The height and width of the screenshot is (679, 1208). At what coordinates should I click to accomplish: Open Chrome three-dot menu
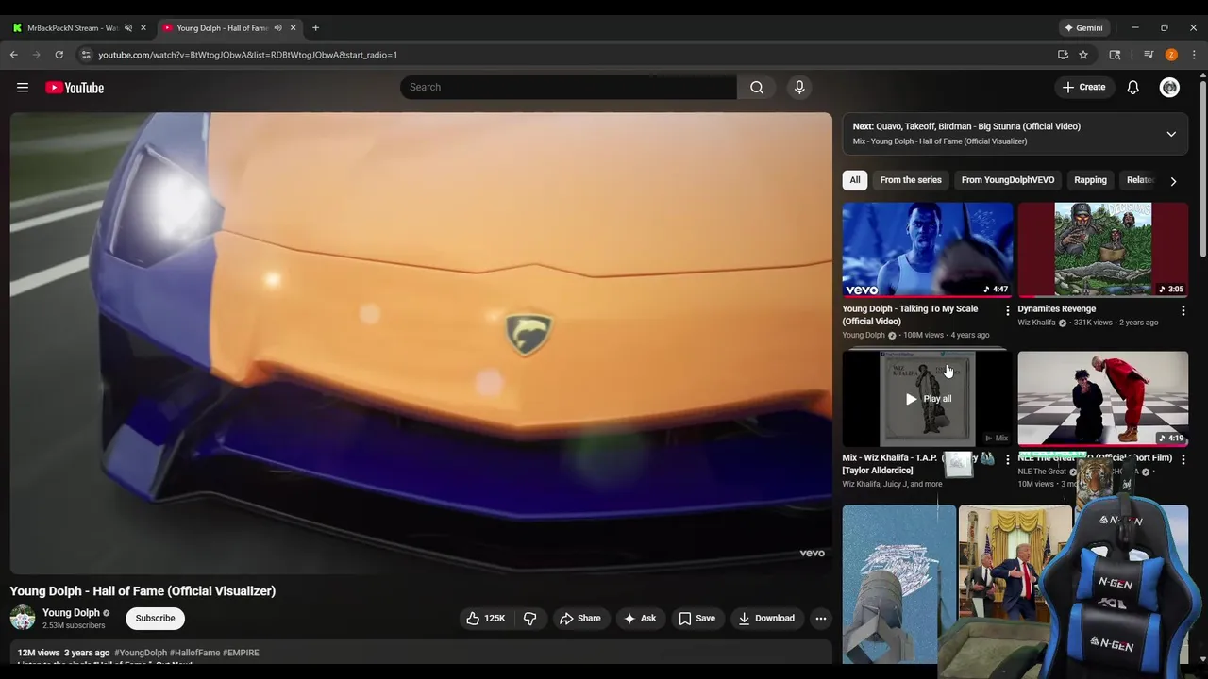click(x=1194, y=55)
